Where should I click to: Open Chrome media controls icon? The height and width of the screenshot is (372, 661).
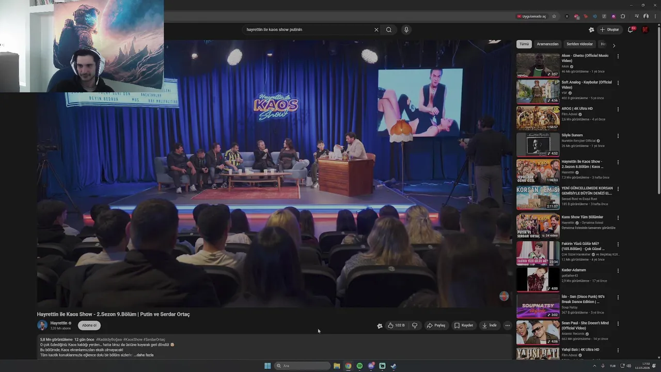637,16
